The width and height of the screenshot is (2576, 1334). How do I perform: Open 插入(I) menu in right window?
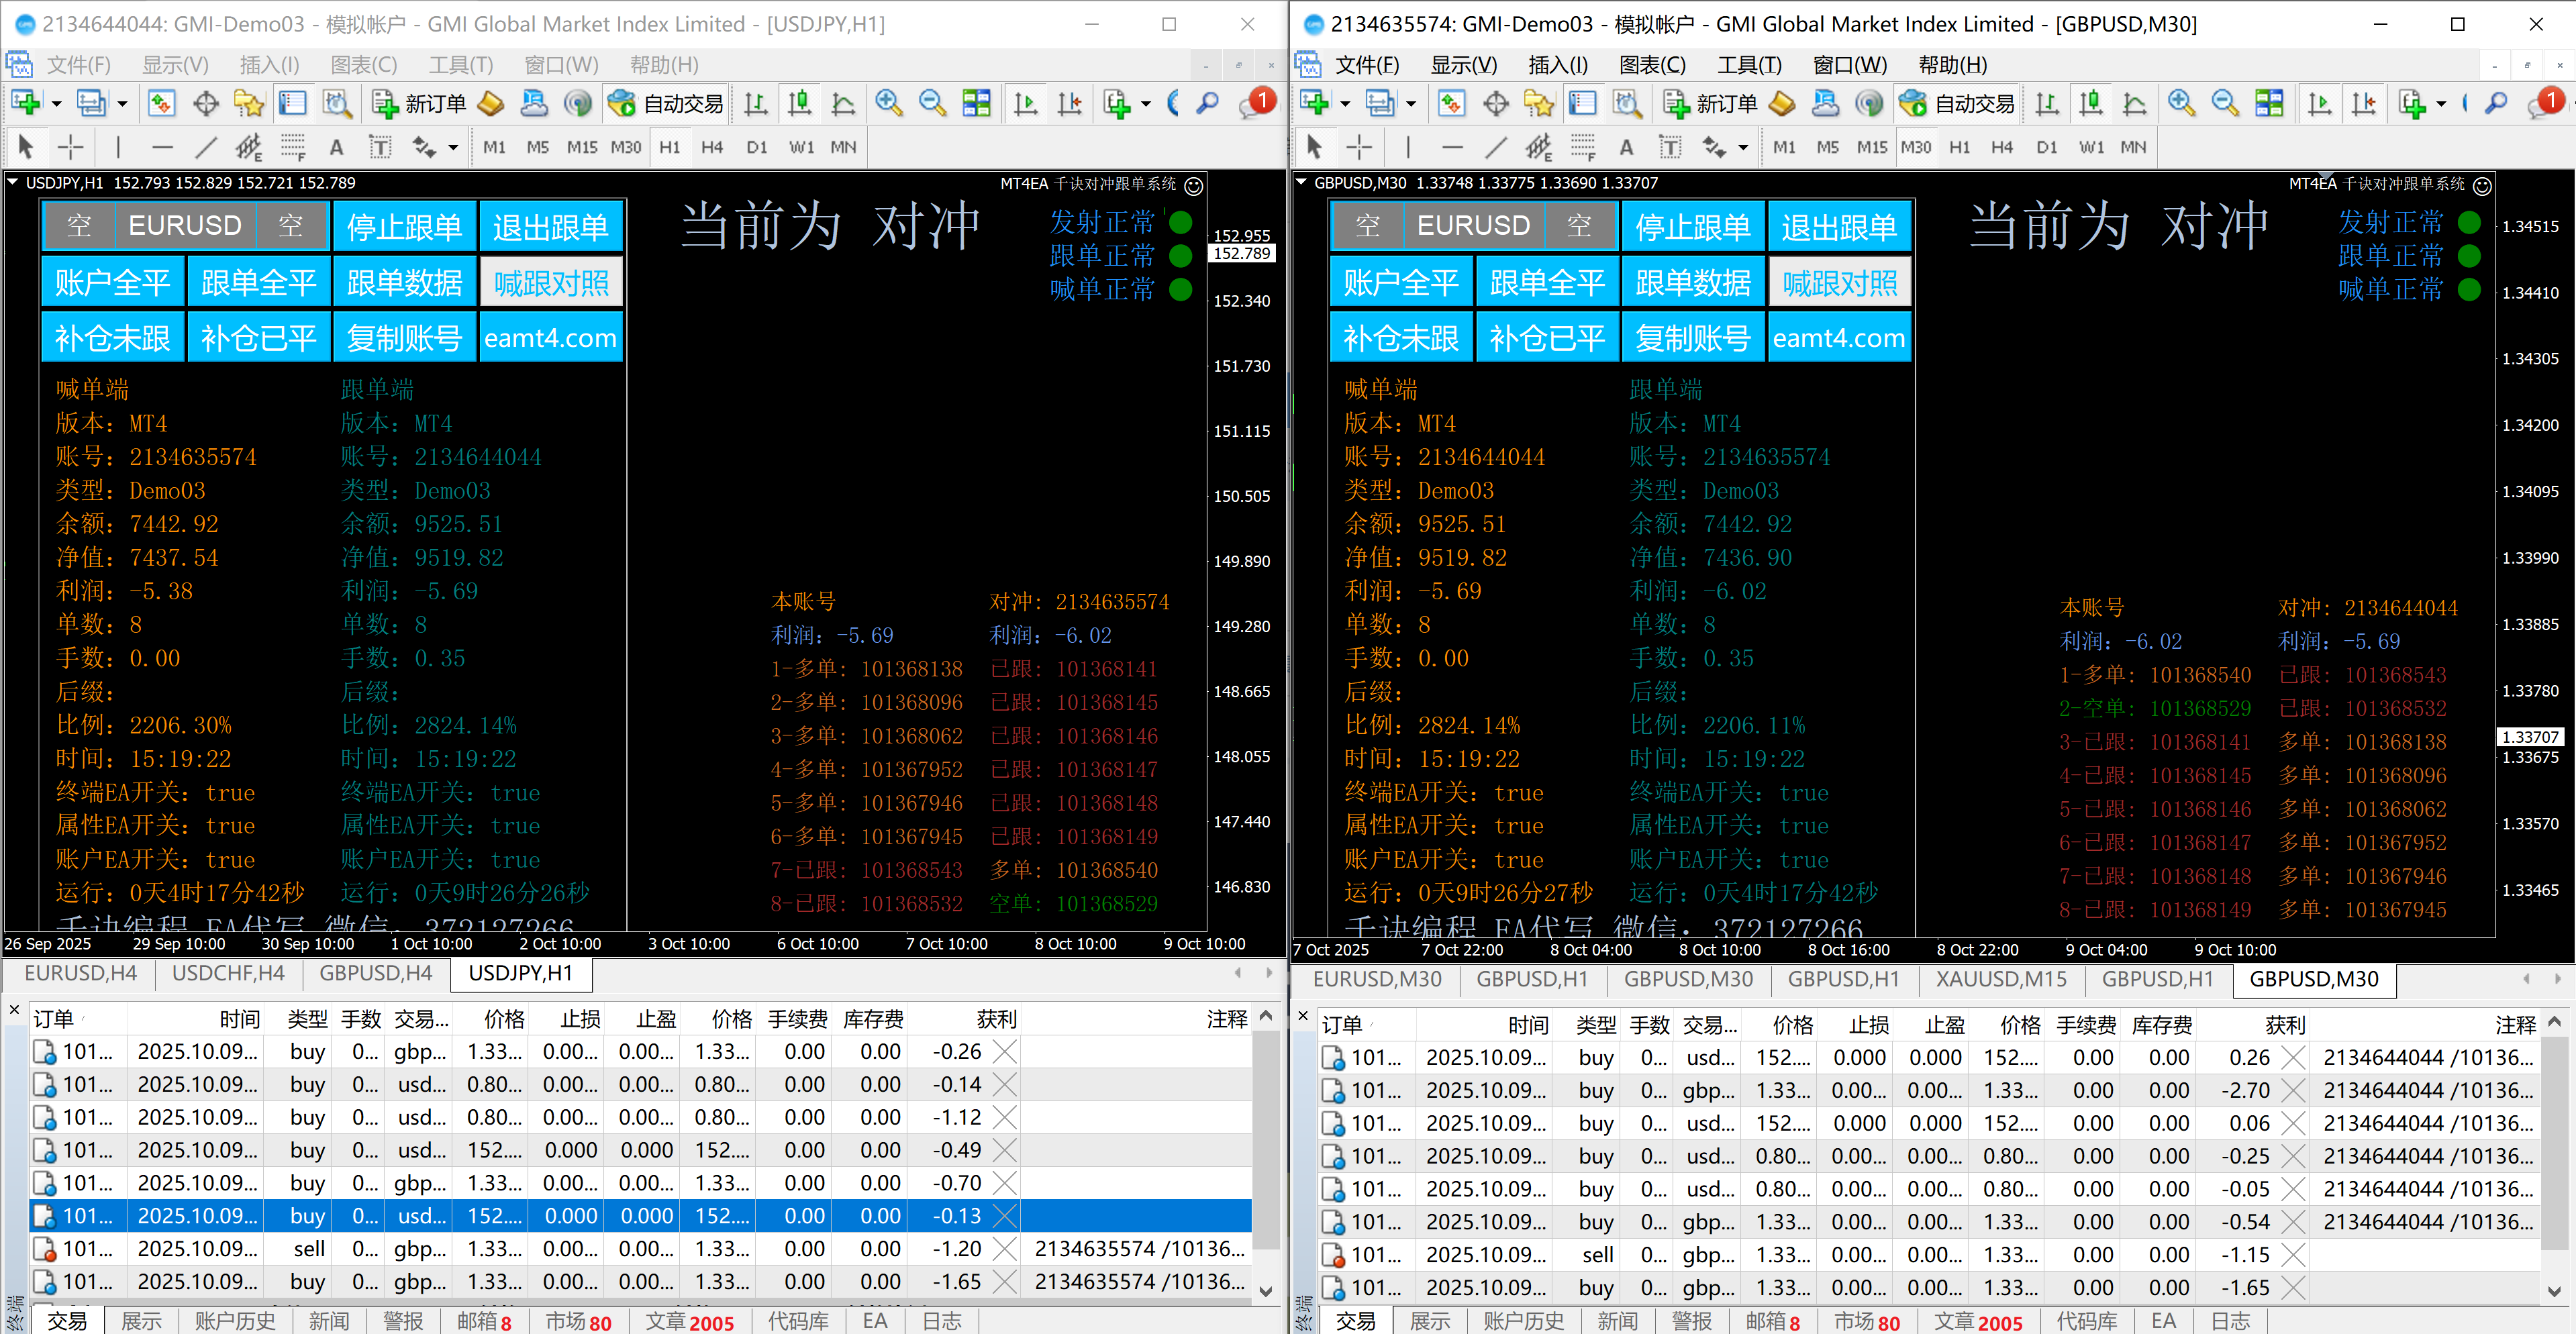click(1557, 65)
